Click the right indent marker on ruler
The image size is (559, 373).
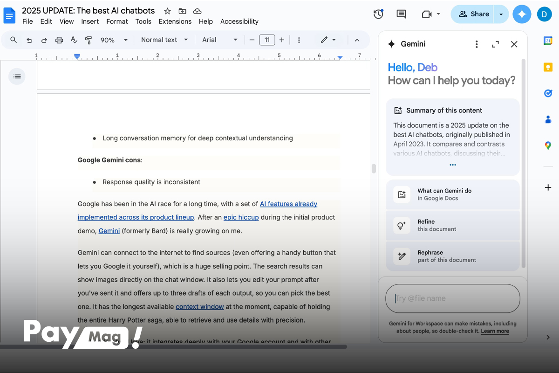tap(340, 57)
